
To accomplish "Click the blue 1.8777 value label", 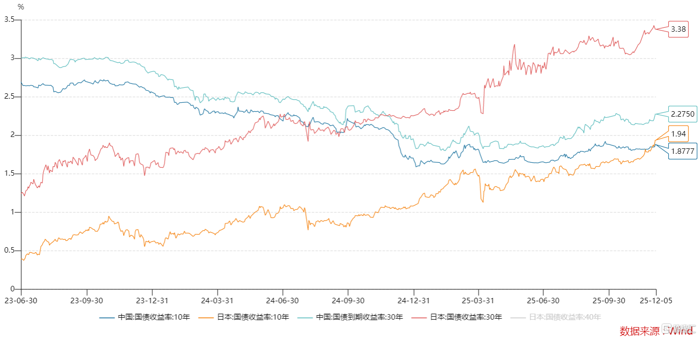I will point(682,152).
